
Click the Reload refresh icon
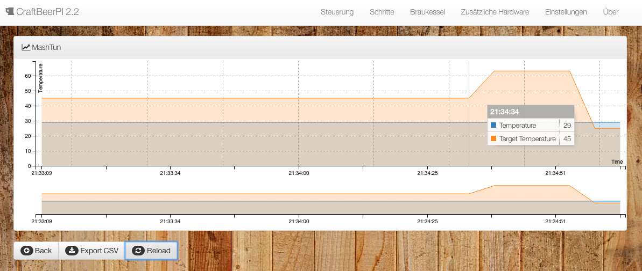point(138,251)
